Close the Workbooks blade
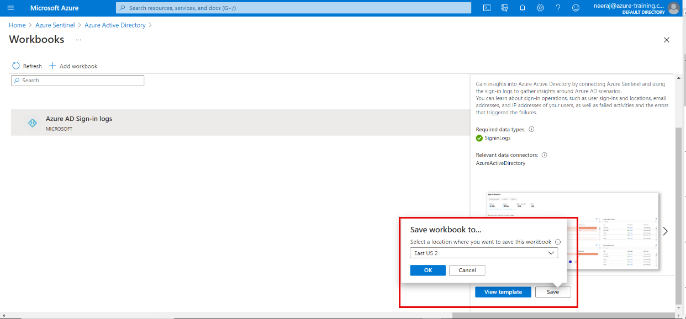Viewport: 686px width, 319px height. click(666, 40)
